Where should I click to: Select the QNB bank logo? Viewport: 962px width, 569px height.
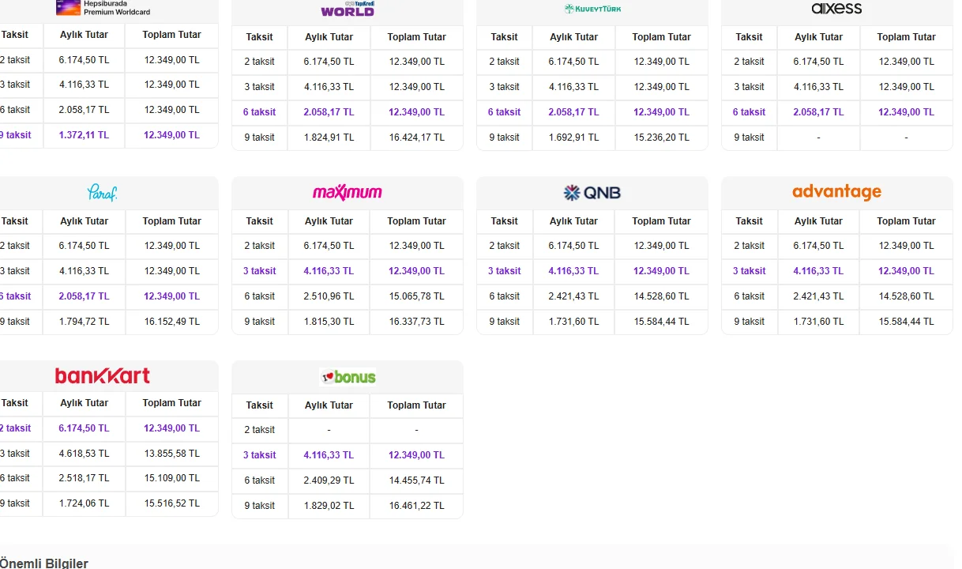(592, 192)
